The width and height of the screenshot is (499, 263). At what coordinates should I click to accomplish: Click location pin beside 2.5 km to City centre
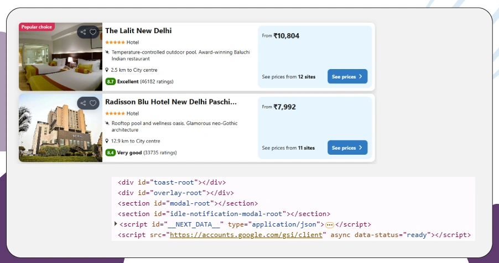click(107, 70)
